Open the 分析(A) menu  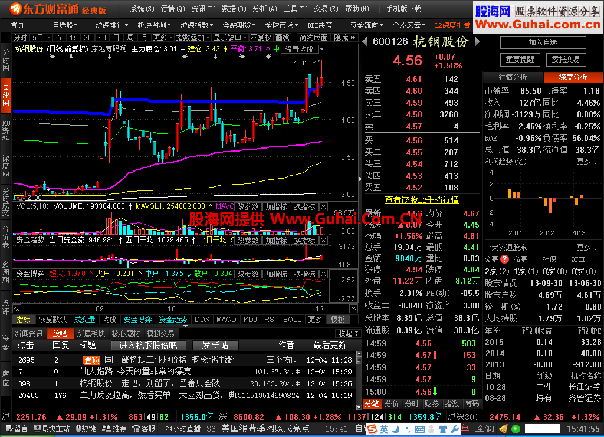click(262, 9)
